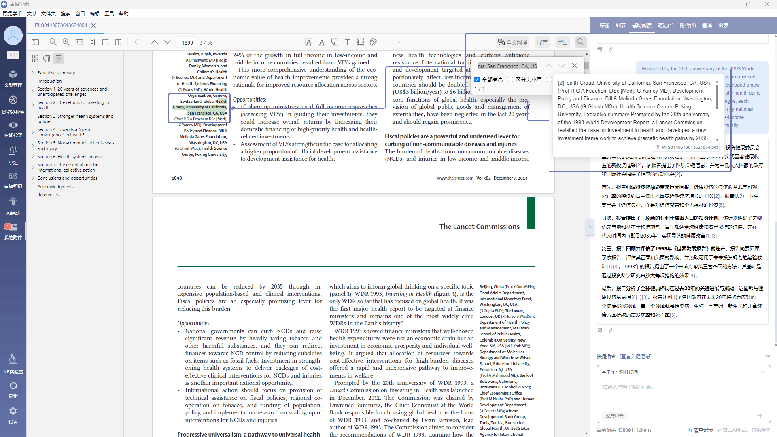This screenshot has height=437, width=777.
Task: Open the search magnifier in PDF toolbar
Action: 581,42
